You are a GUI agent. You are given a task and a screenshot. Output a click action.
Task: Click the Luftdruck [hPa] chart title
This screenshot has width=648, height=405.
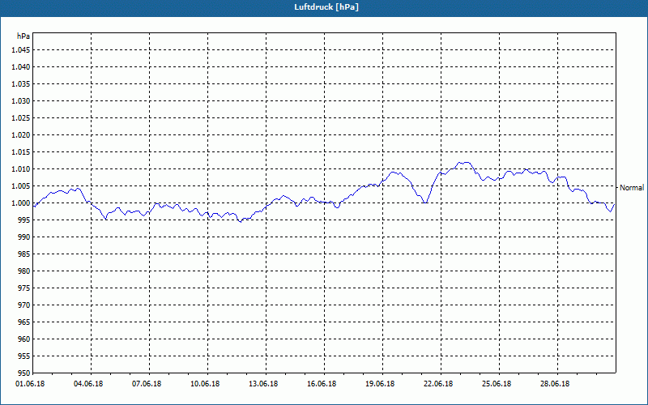(326, 7)
